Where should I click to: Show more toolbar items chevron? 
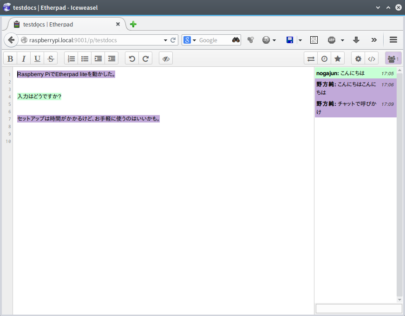coord(374,40)
